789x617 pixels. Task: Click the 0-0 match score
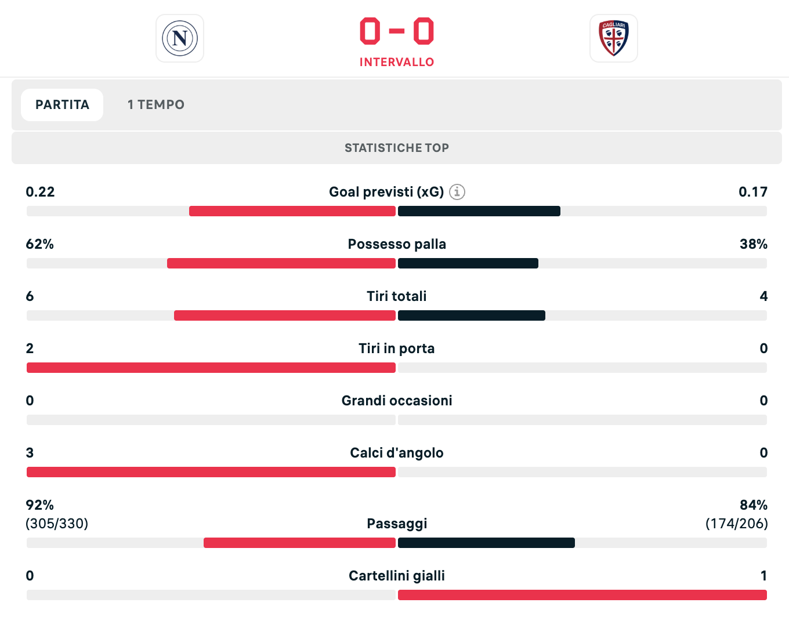pos(397,31)
